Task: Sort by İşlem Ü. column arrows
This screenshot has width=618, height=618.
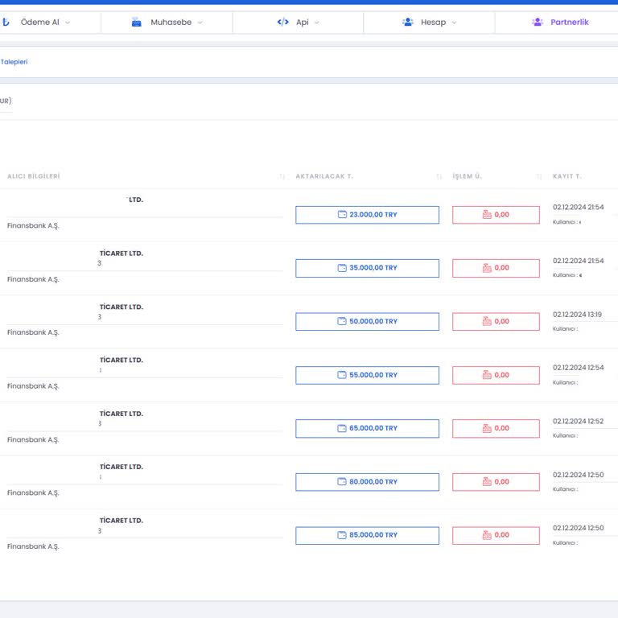Action: click(x=539, y=176)
